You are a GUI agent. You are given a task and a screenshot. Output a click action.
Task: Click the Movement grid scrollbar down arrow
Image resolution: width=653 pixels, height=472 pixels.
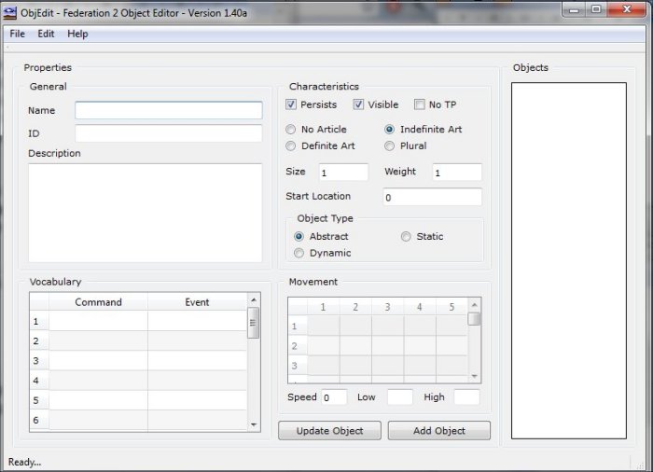[x=474, y=376]
